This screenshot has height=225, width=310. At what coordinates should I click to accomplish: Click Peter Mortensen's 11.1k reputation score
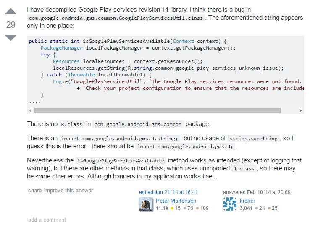[162, 208]
